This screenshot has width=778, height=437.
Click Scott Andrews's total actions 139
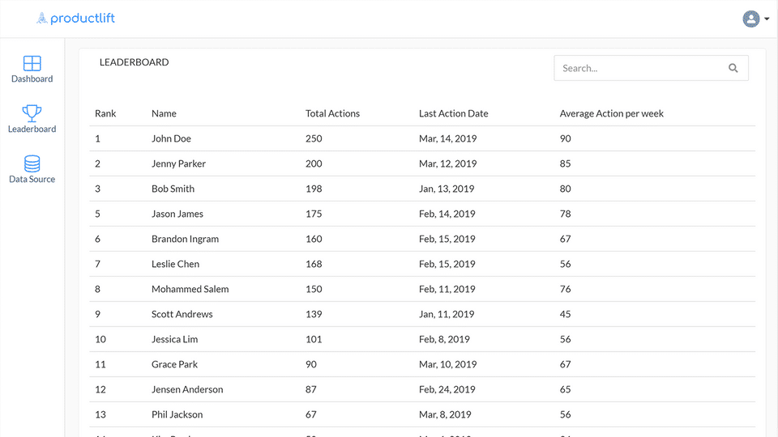click(314, 314)
